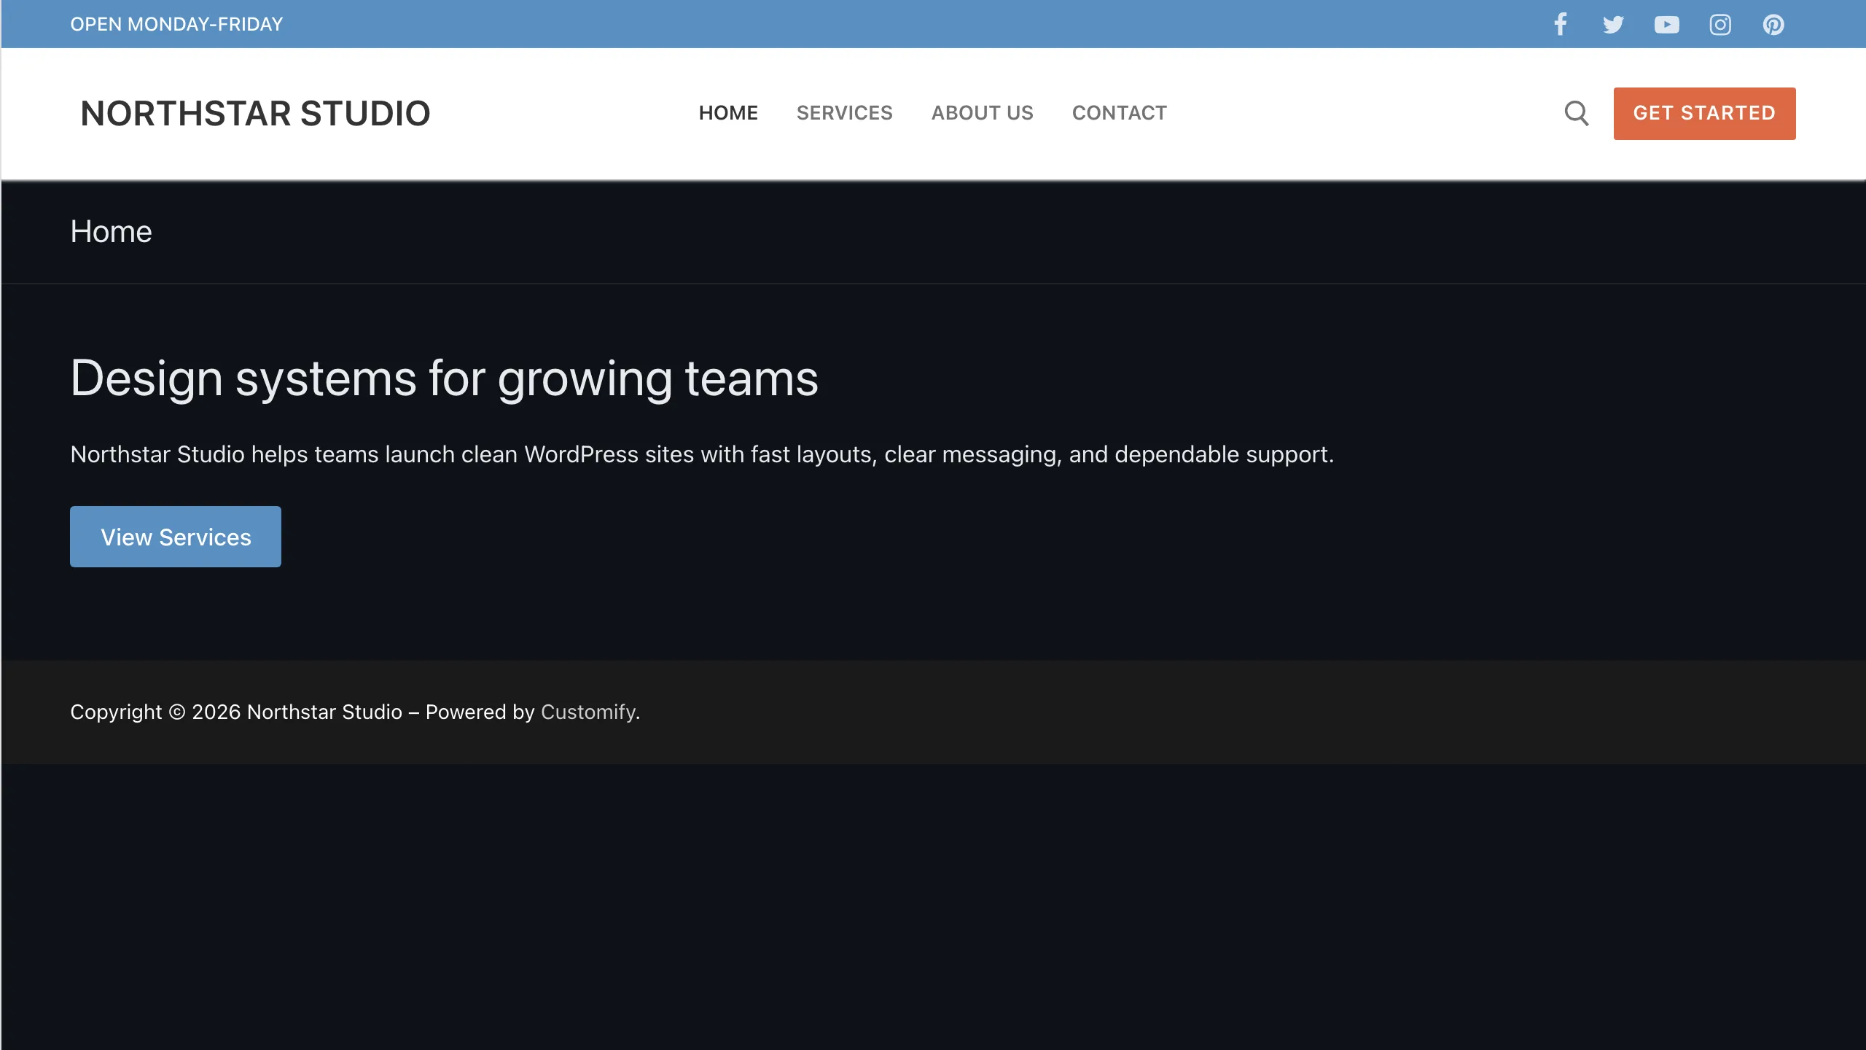The width and height of the screenshot is (1866, 1050).
Task: Click the 'Open Monday-Friday' top bar text
Action: pyautogui.click(x=176, y=24)
